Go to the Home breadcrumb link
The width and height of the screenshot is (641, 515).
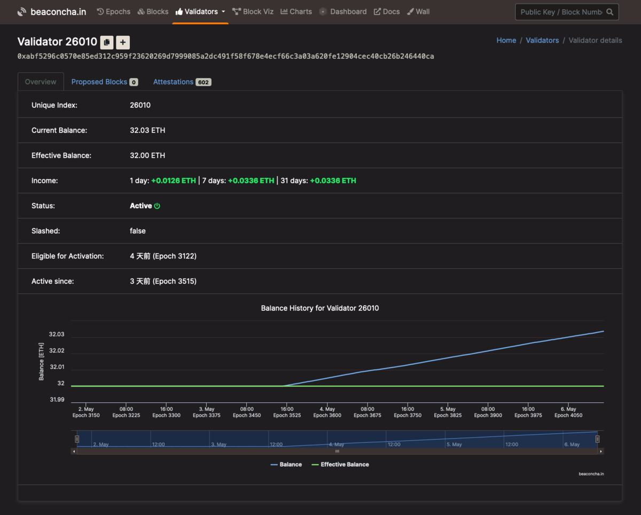(x=506, y=40)
